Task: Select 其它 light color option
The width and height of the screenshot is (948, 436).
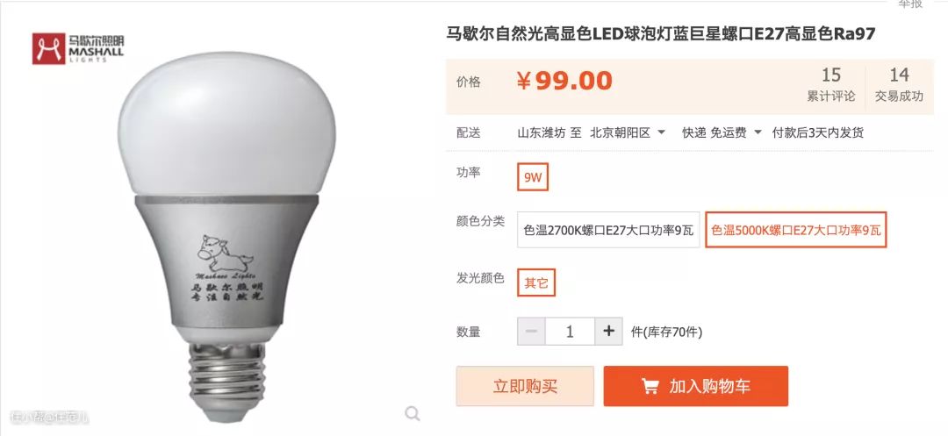Action: [x=536, y=282]
